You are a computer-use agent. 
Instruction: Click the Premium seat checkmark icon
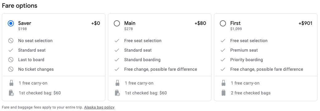point(223,50)
